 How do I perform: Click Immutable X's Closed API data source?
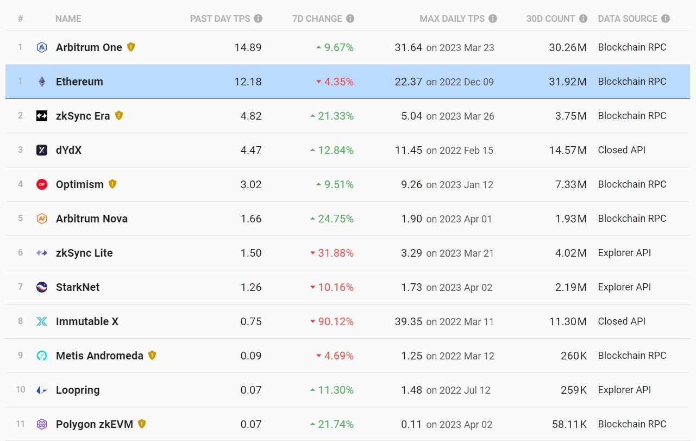[x=622, y=321]
